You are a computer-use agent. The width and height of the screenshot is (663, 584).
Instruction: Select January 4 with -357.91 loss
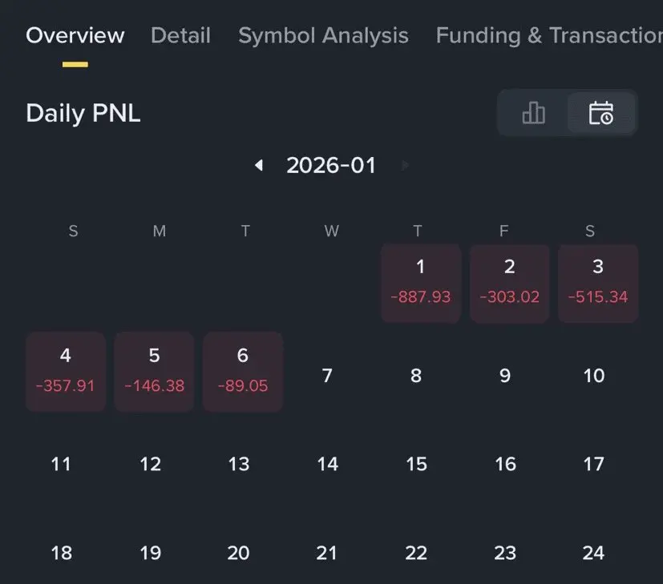point(66,372)
